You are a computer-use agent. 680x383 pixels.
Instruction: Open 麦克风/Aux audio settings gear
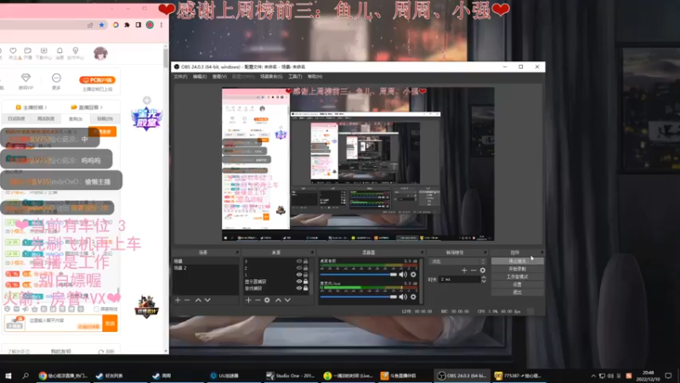click(x=413, y=296)
